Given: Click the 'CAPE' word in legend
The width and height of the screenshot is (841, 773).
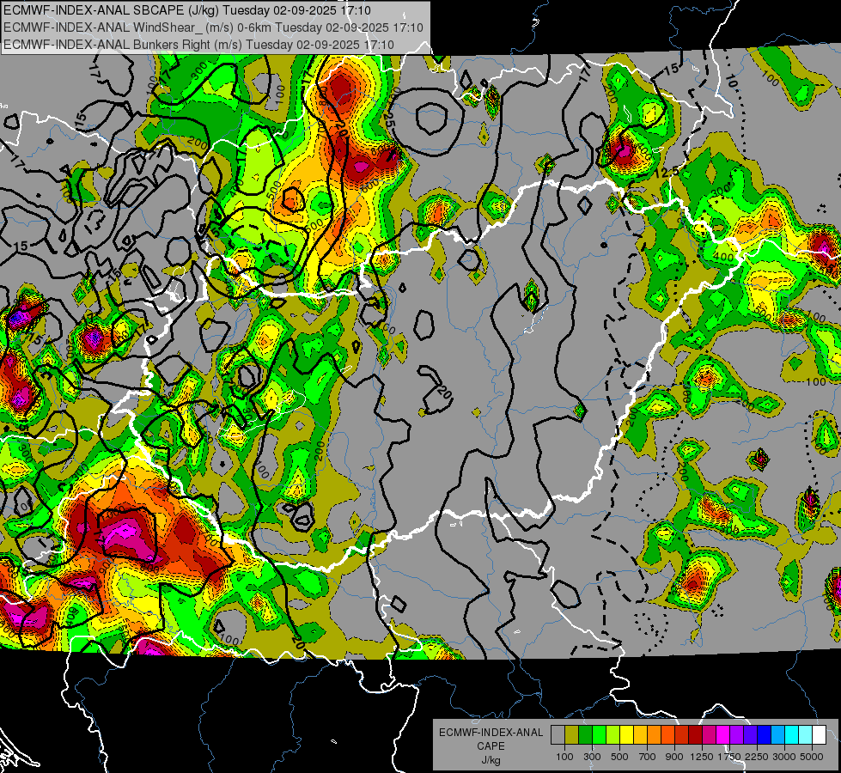Looking at the screenshot, I should click(491, 746).
